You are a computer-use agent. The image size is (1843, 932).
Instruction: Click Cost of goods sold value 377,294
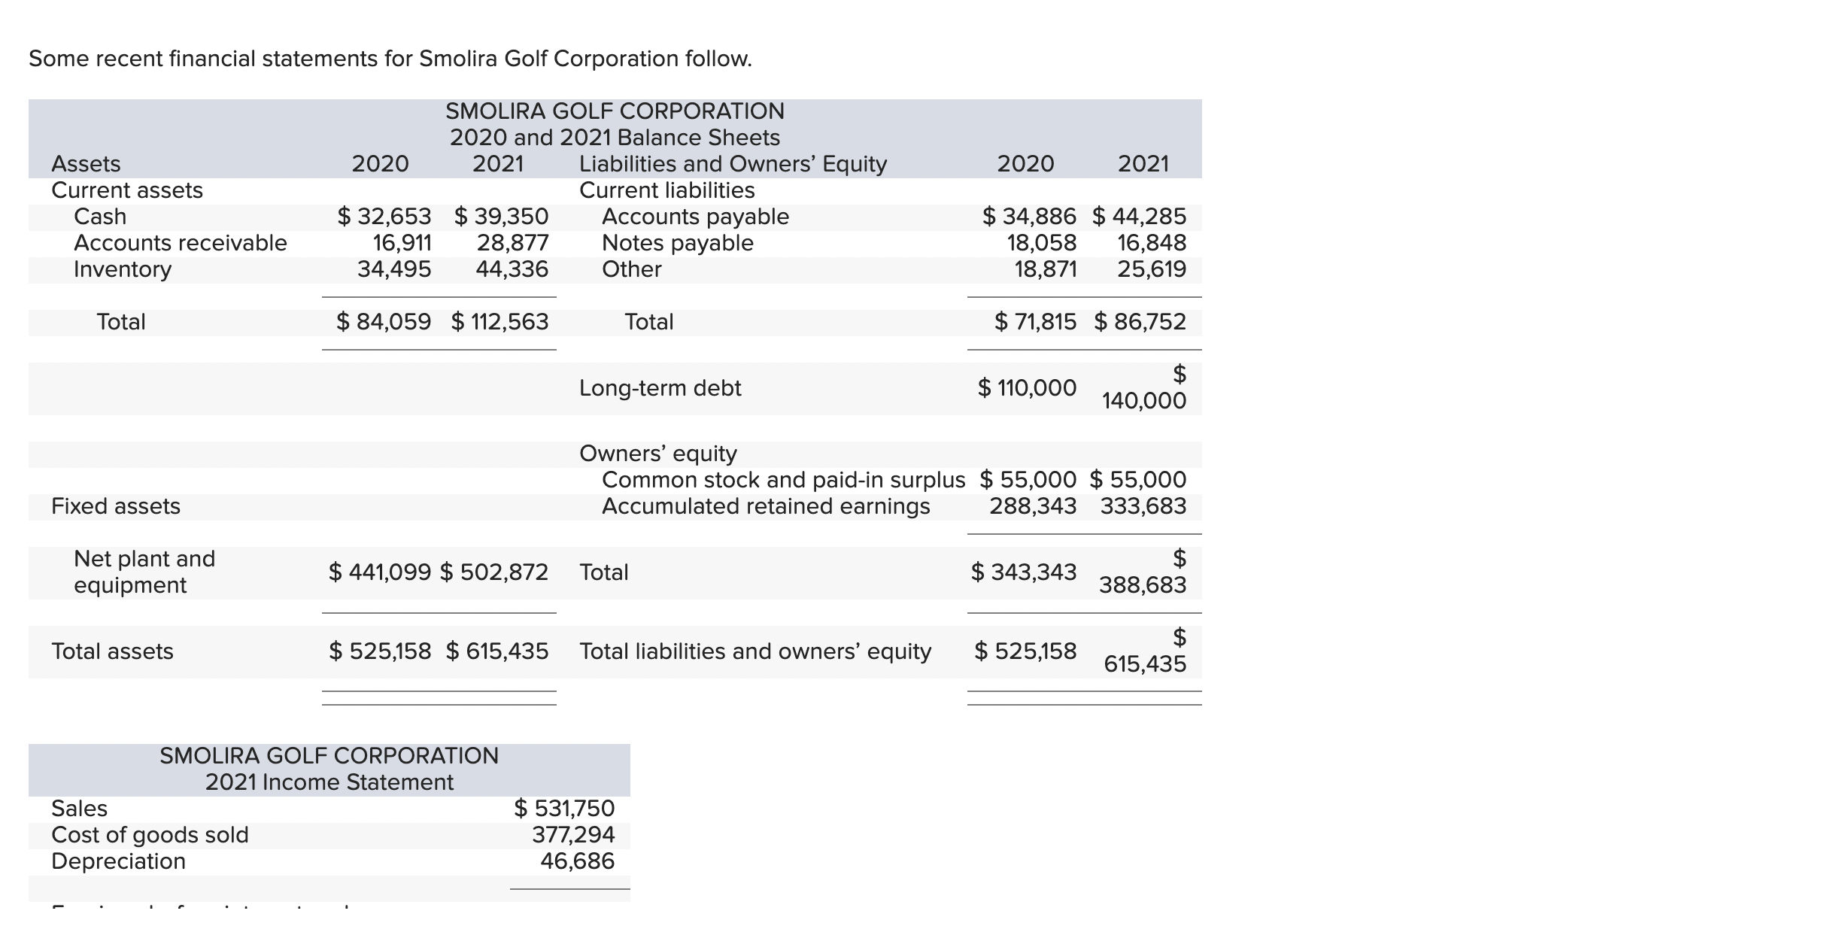(574, 835)
